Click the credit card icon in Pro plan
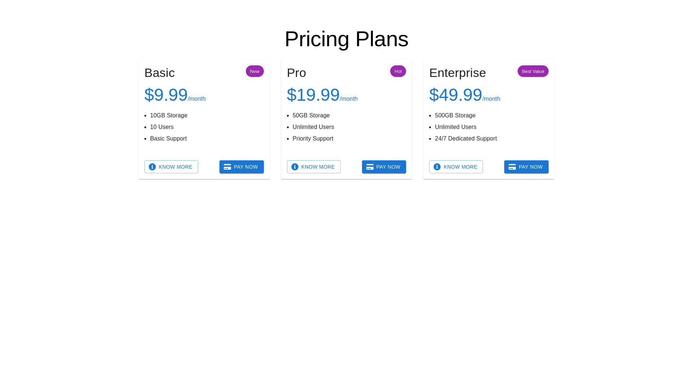 (x=370, y=167)
